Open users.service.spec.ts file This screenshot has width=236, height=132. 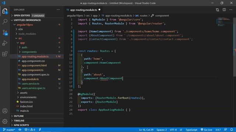37,88
